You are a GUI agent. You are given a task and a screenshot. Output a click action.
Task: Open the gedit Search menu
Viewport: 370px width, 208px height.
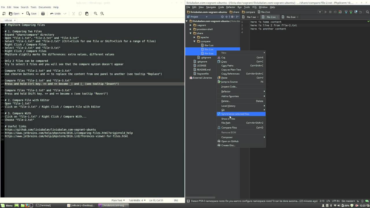click(25, 7)
